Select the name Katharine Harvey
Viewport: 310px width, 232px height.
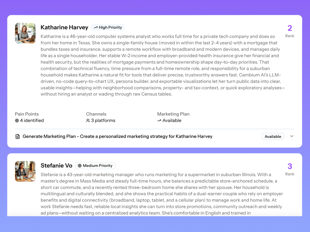click(64, 27)
